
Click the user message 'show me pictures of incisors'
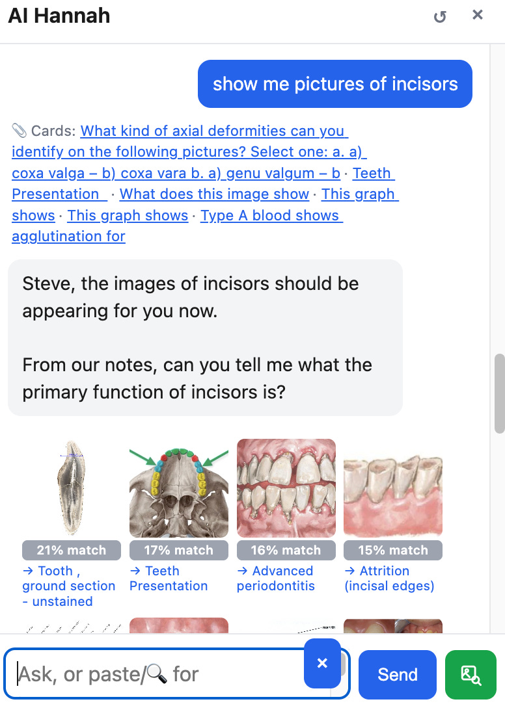click(335, 84)
